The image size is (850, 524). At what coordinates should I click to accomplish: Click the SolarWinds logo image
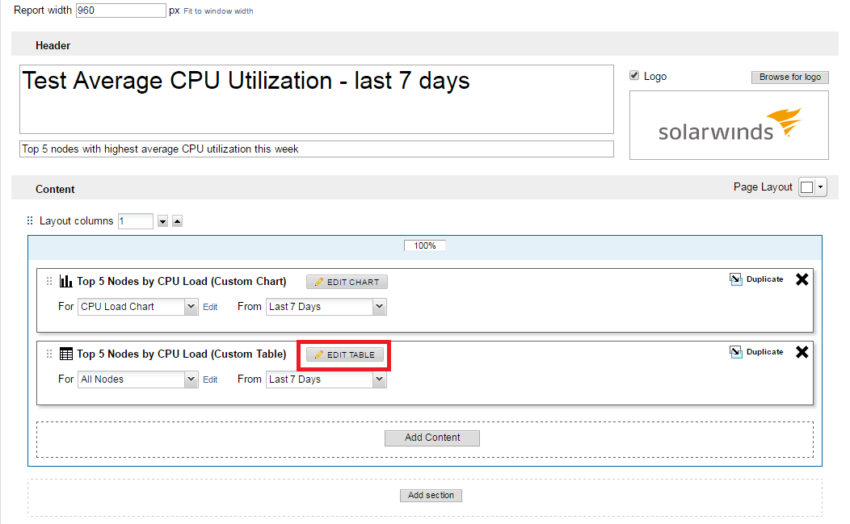[x=729, y=125]
